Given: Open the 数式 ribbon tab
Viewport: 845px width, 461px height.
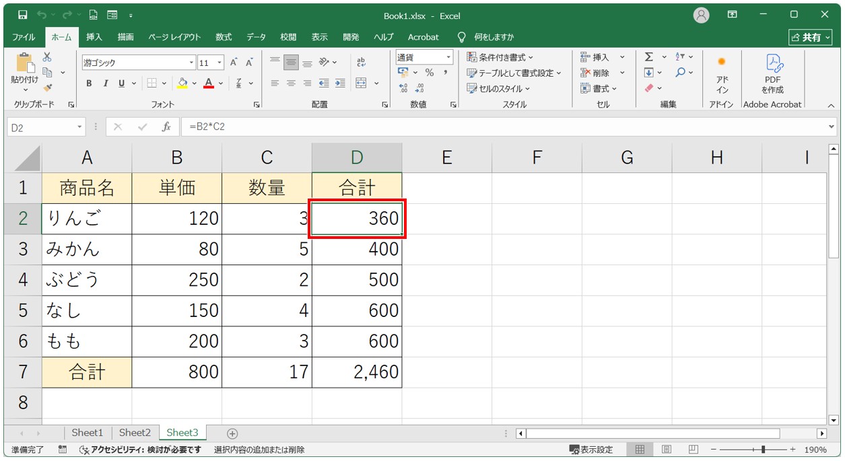Looking at the screenshot, I should point(224,37).
